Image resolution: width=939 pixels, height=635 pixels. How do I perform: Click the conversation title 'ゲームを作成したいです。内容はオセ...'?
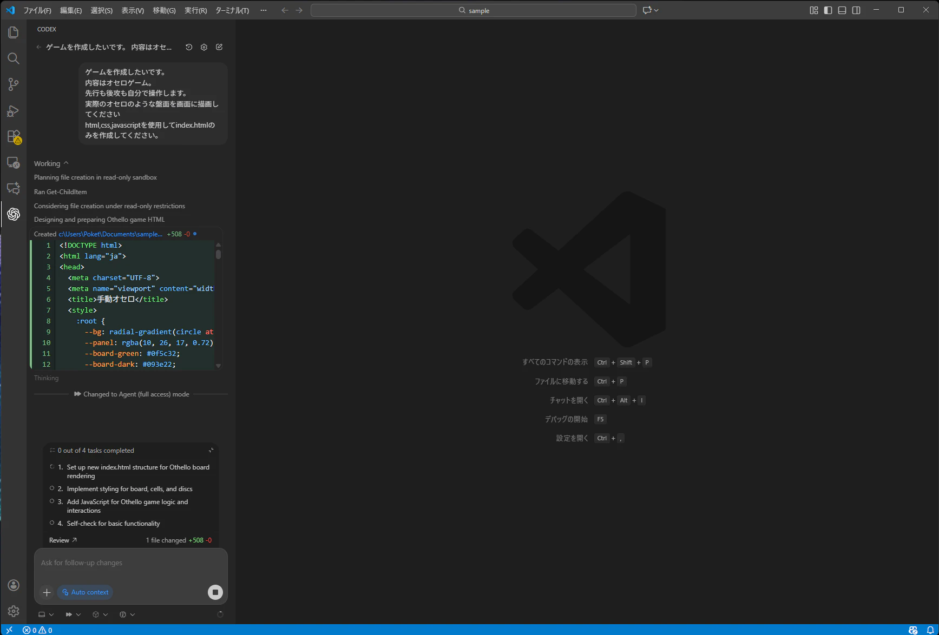point(109,47)
